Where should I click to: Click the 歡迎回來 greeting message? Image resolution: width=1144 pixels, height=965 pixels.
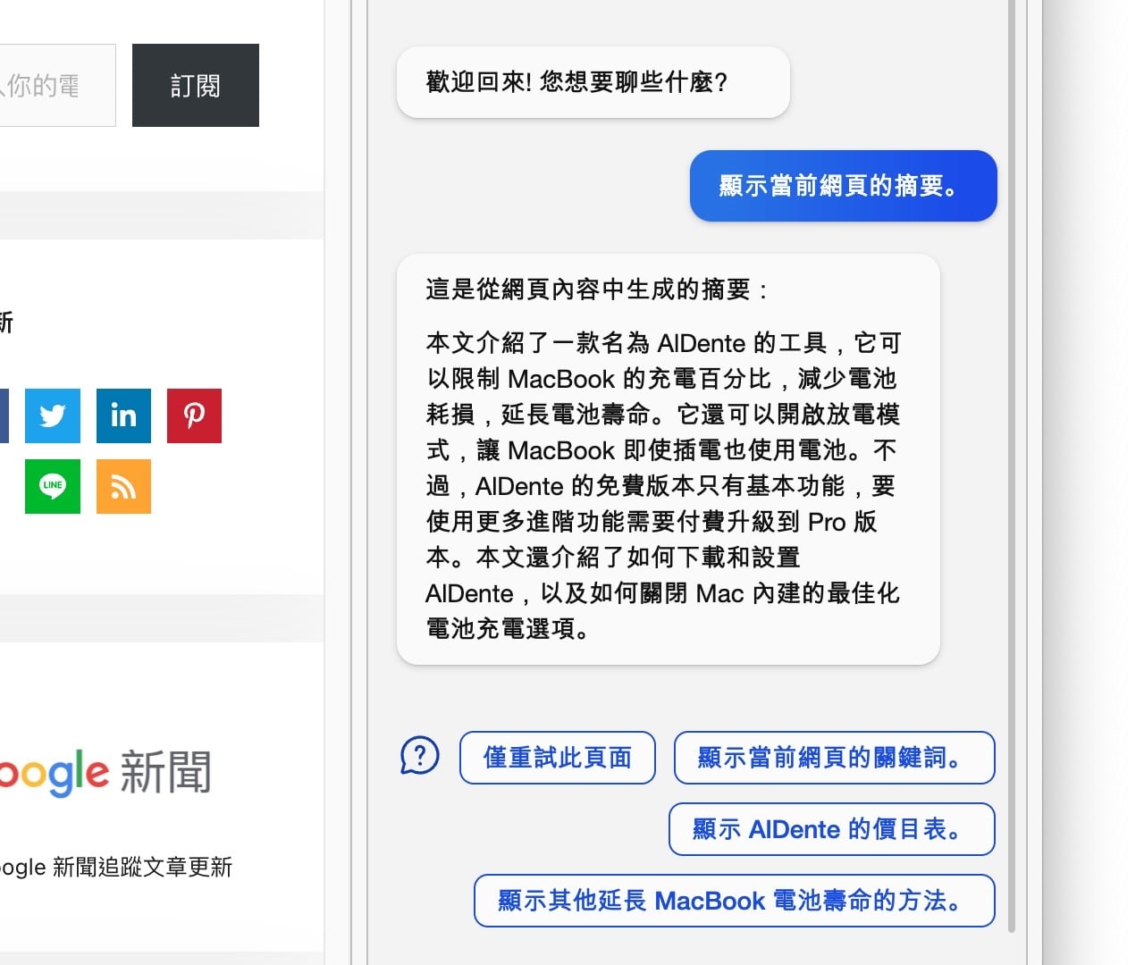click(593, 82)
